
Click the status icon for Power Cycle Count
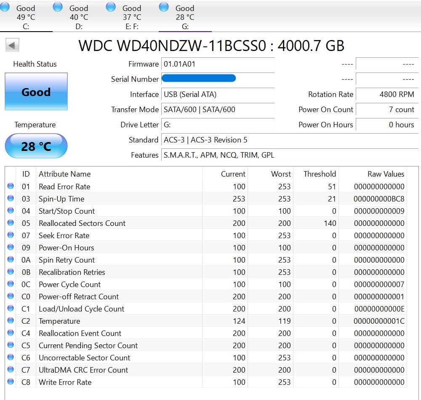[11, 284]
